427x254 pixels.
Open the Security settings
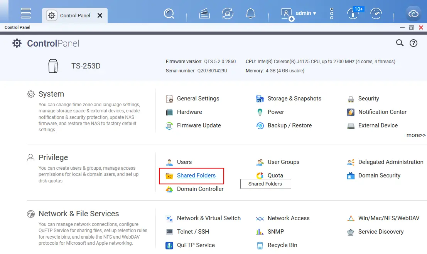pyautogui.click(x=363, y=99)
